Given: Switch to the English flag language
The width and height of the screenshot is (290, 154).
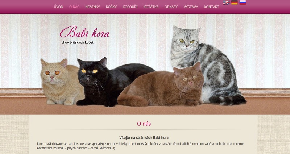Looking at the screenshot, I should click(x=226, y=3).
